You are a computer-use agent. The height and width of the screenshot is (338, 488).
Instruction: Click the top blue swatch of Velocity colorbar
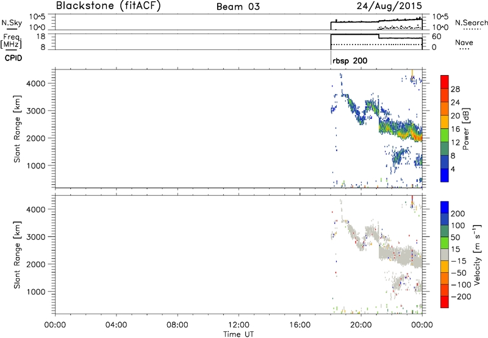coord(445,207)
